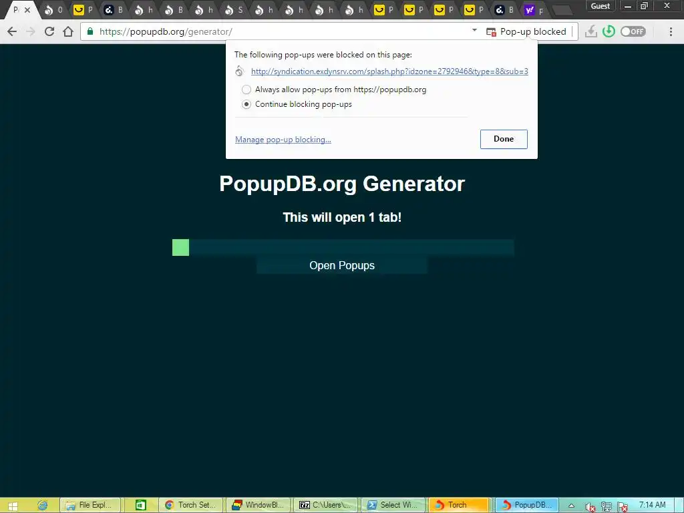Click the Guest profile button

(x=601, y=6)
